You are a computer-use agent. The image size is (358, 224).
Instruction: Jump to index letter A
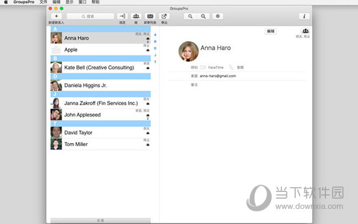point(155,34)
